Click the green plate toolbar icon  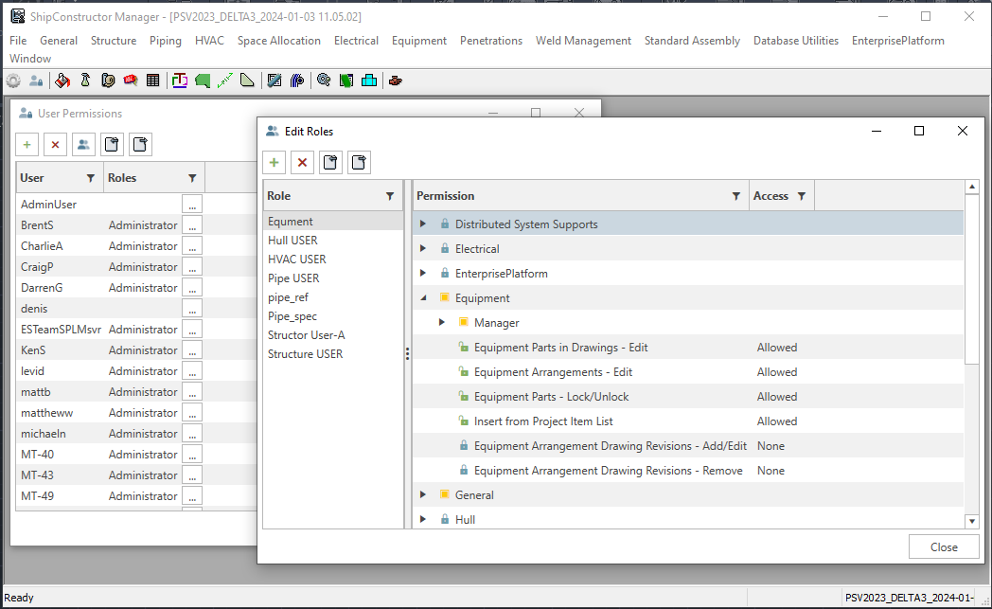(203, 81)
